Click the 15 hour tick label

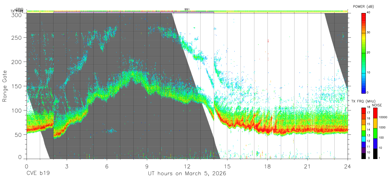227,166
